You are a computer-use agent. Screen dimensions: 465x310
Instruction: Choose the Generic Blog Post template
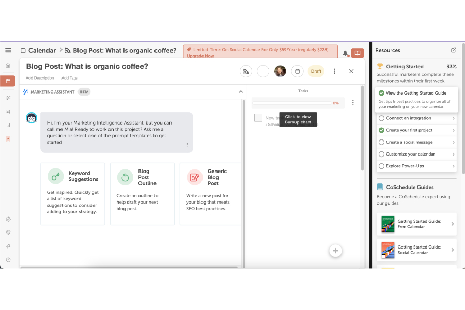click(x=211, y=194)
